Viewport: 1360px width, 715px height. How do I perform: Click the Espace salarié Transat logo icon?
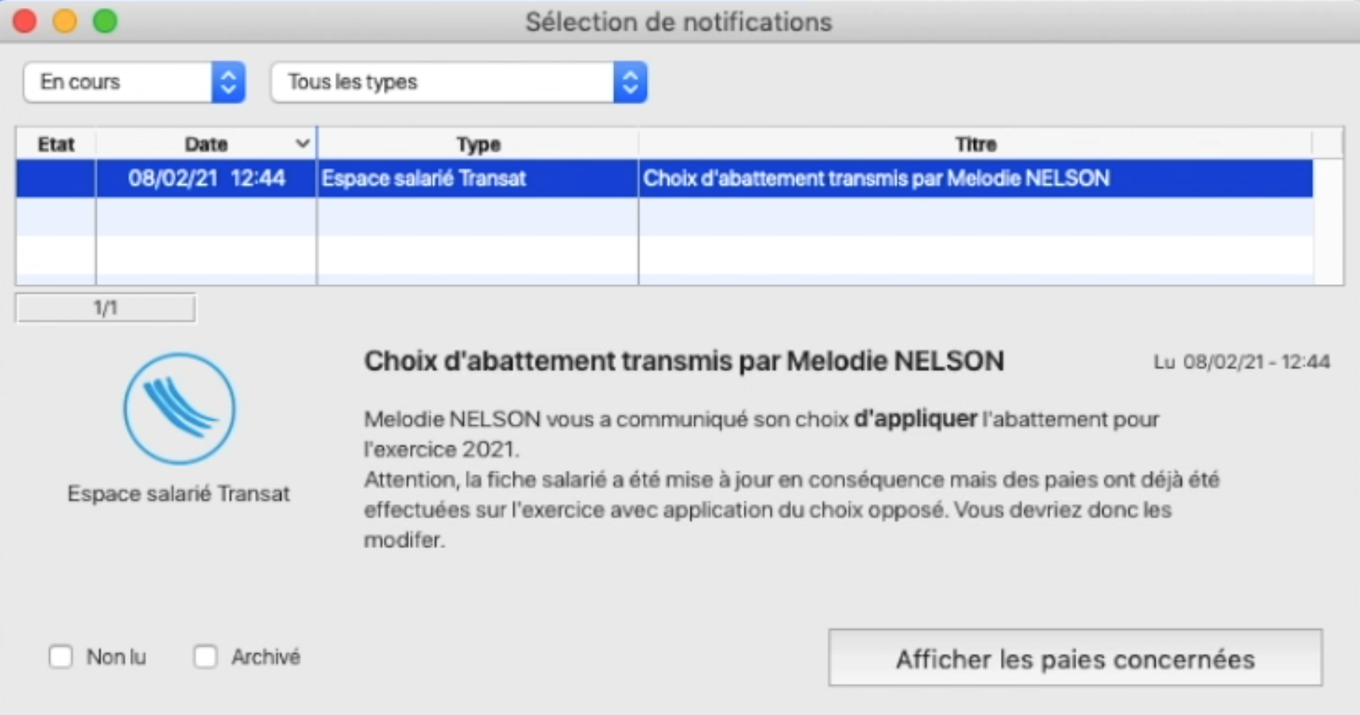tap(180, 408)
